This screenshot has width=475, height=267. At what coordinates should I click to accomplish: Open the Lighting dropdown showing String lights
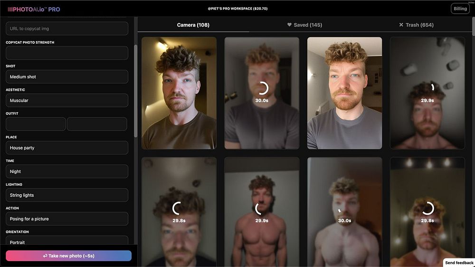[x=67, y=195]
